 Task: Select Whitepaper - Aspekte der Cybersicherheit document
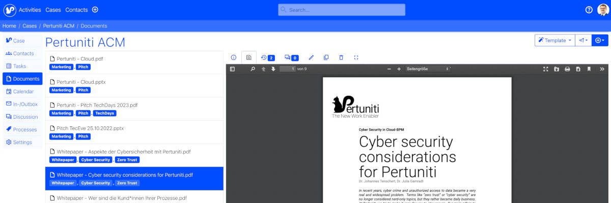coord(134,156)
